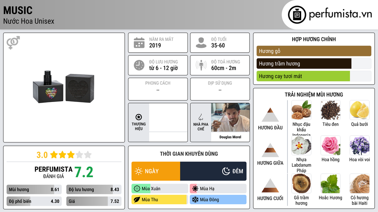Click the age range value 35-60
Viewport: 378px width, 212px height.
coord(218,45)
